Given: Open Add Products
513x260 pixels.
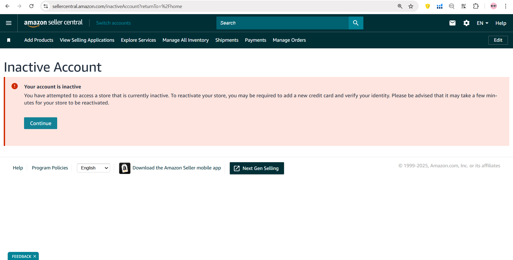Looking at the screenshot, I should (x=39, y=40).
